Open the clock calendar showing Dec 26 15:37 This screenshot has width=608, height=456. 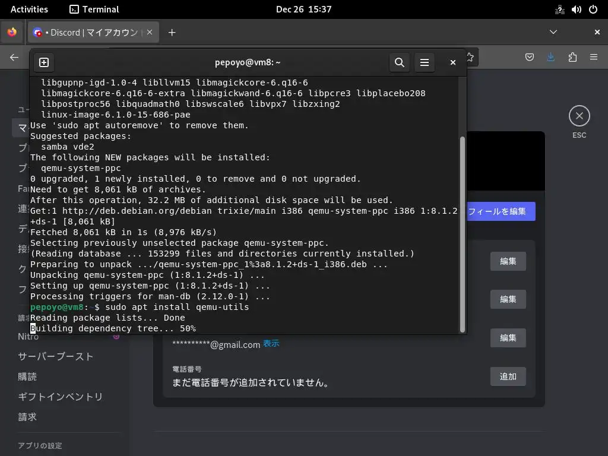pos(303,9)
